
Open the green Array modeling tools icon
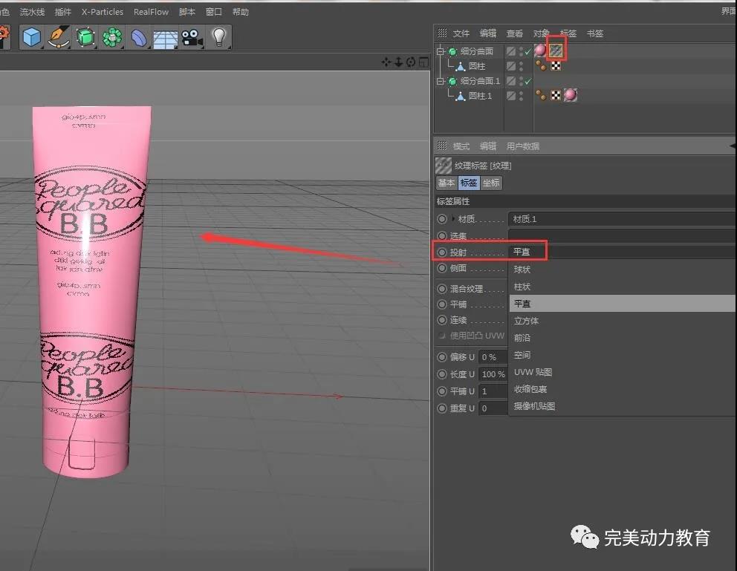point(112,36)
